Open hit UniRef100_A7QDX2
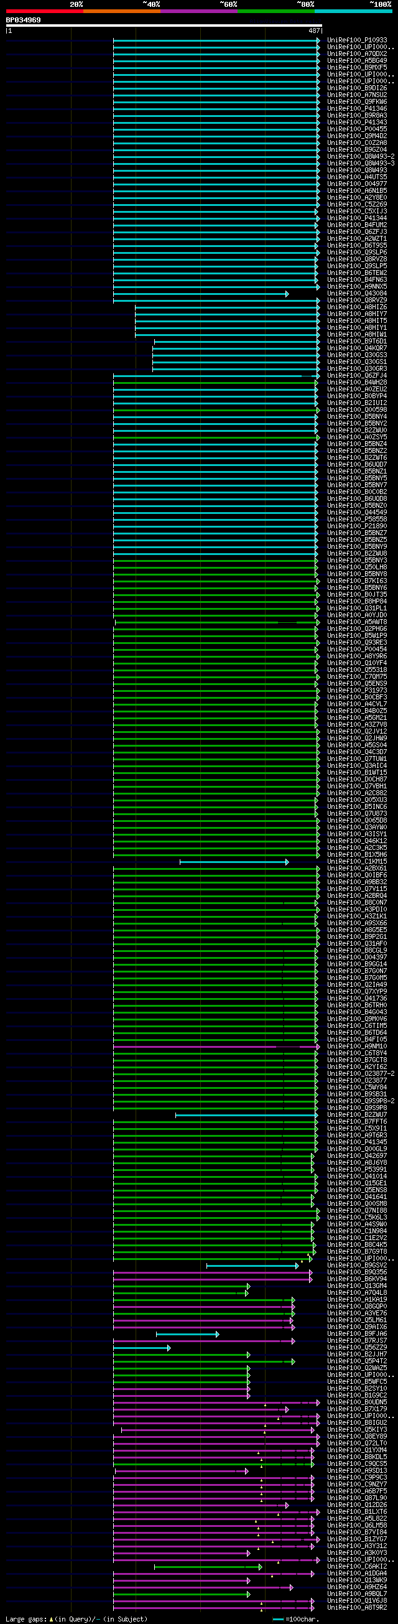 356,54
